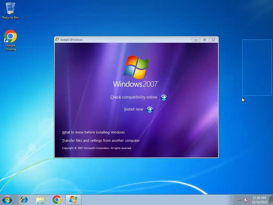Open the Windows Start orb
The height and width of the screenshot is (205, 273).
pyautogui.click(x=7, y=200)
